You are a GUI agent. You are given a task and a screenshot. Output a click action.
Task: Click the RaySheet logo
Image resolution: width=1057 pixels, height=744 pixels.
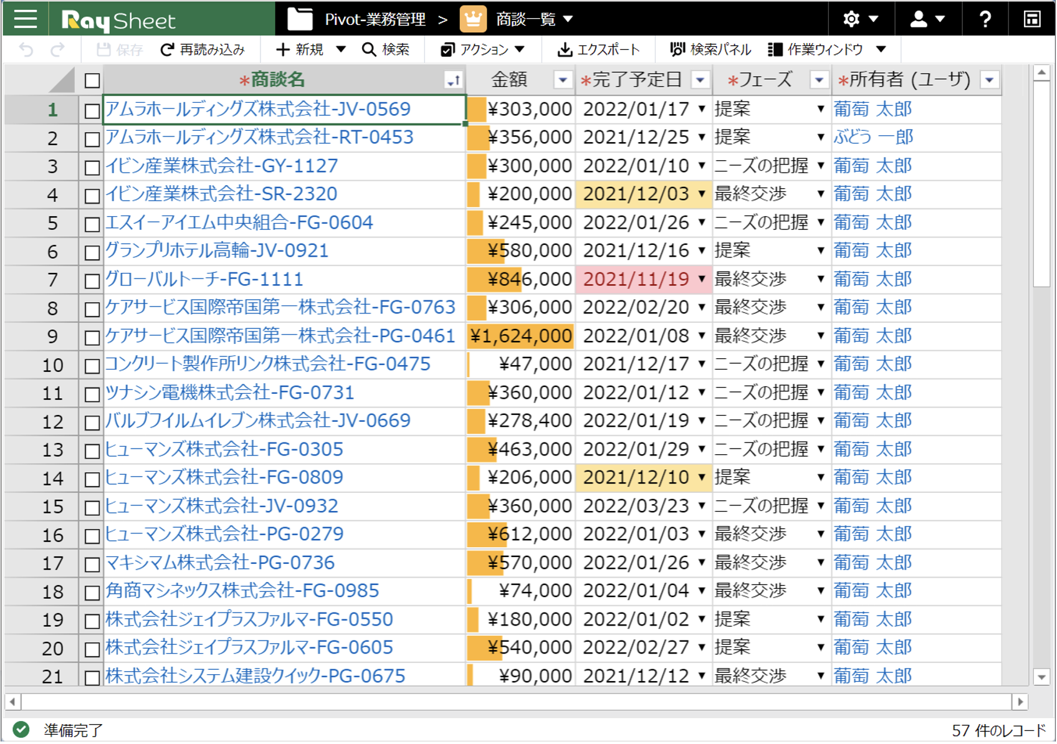tap(118, 21)
